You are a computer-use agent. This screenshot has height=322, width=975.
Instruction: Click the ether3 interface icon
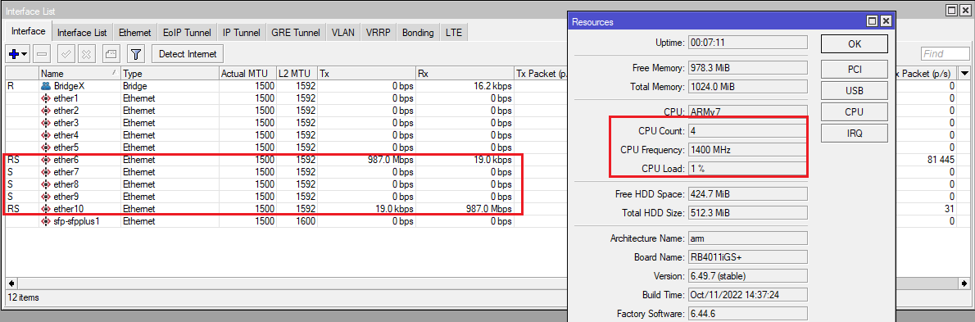tap(46, 123)
